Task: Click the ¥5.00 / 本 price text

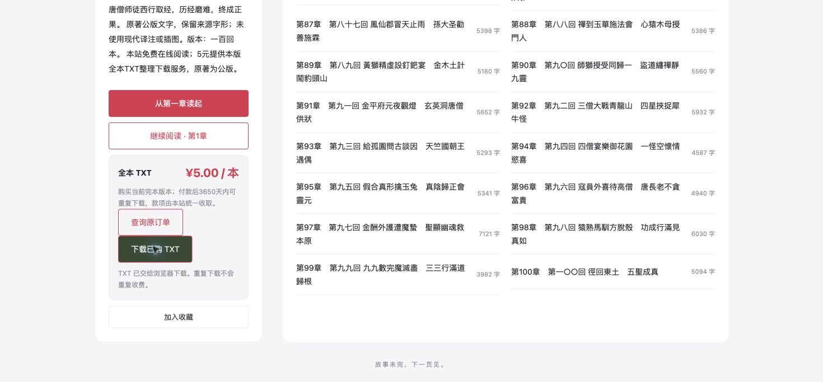Action: [x=212, y=173]
